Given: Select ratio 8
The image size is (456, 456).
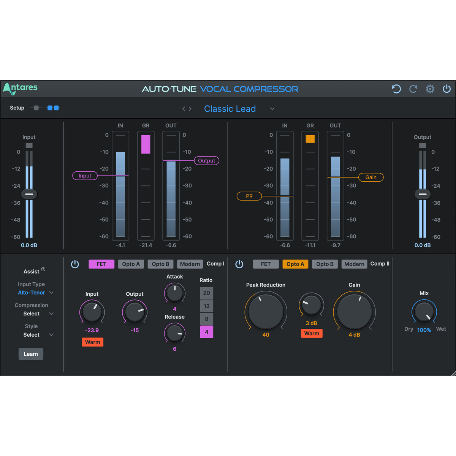Looking at the screenshot, I should (207, 319).
